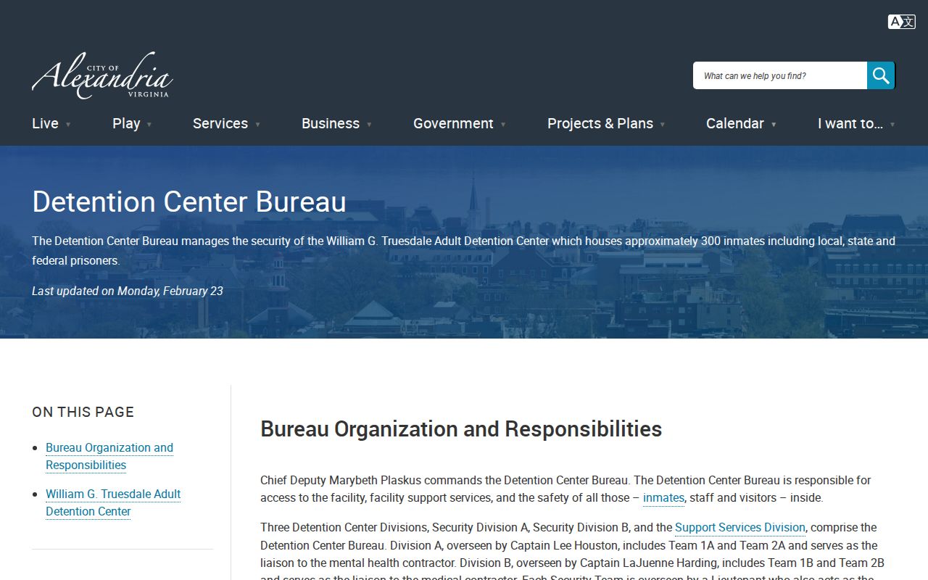Jump to William G. Truesdale Adult Detention Center link

click(x=113, y=502)
